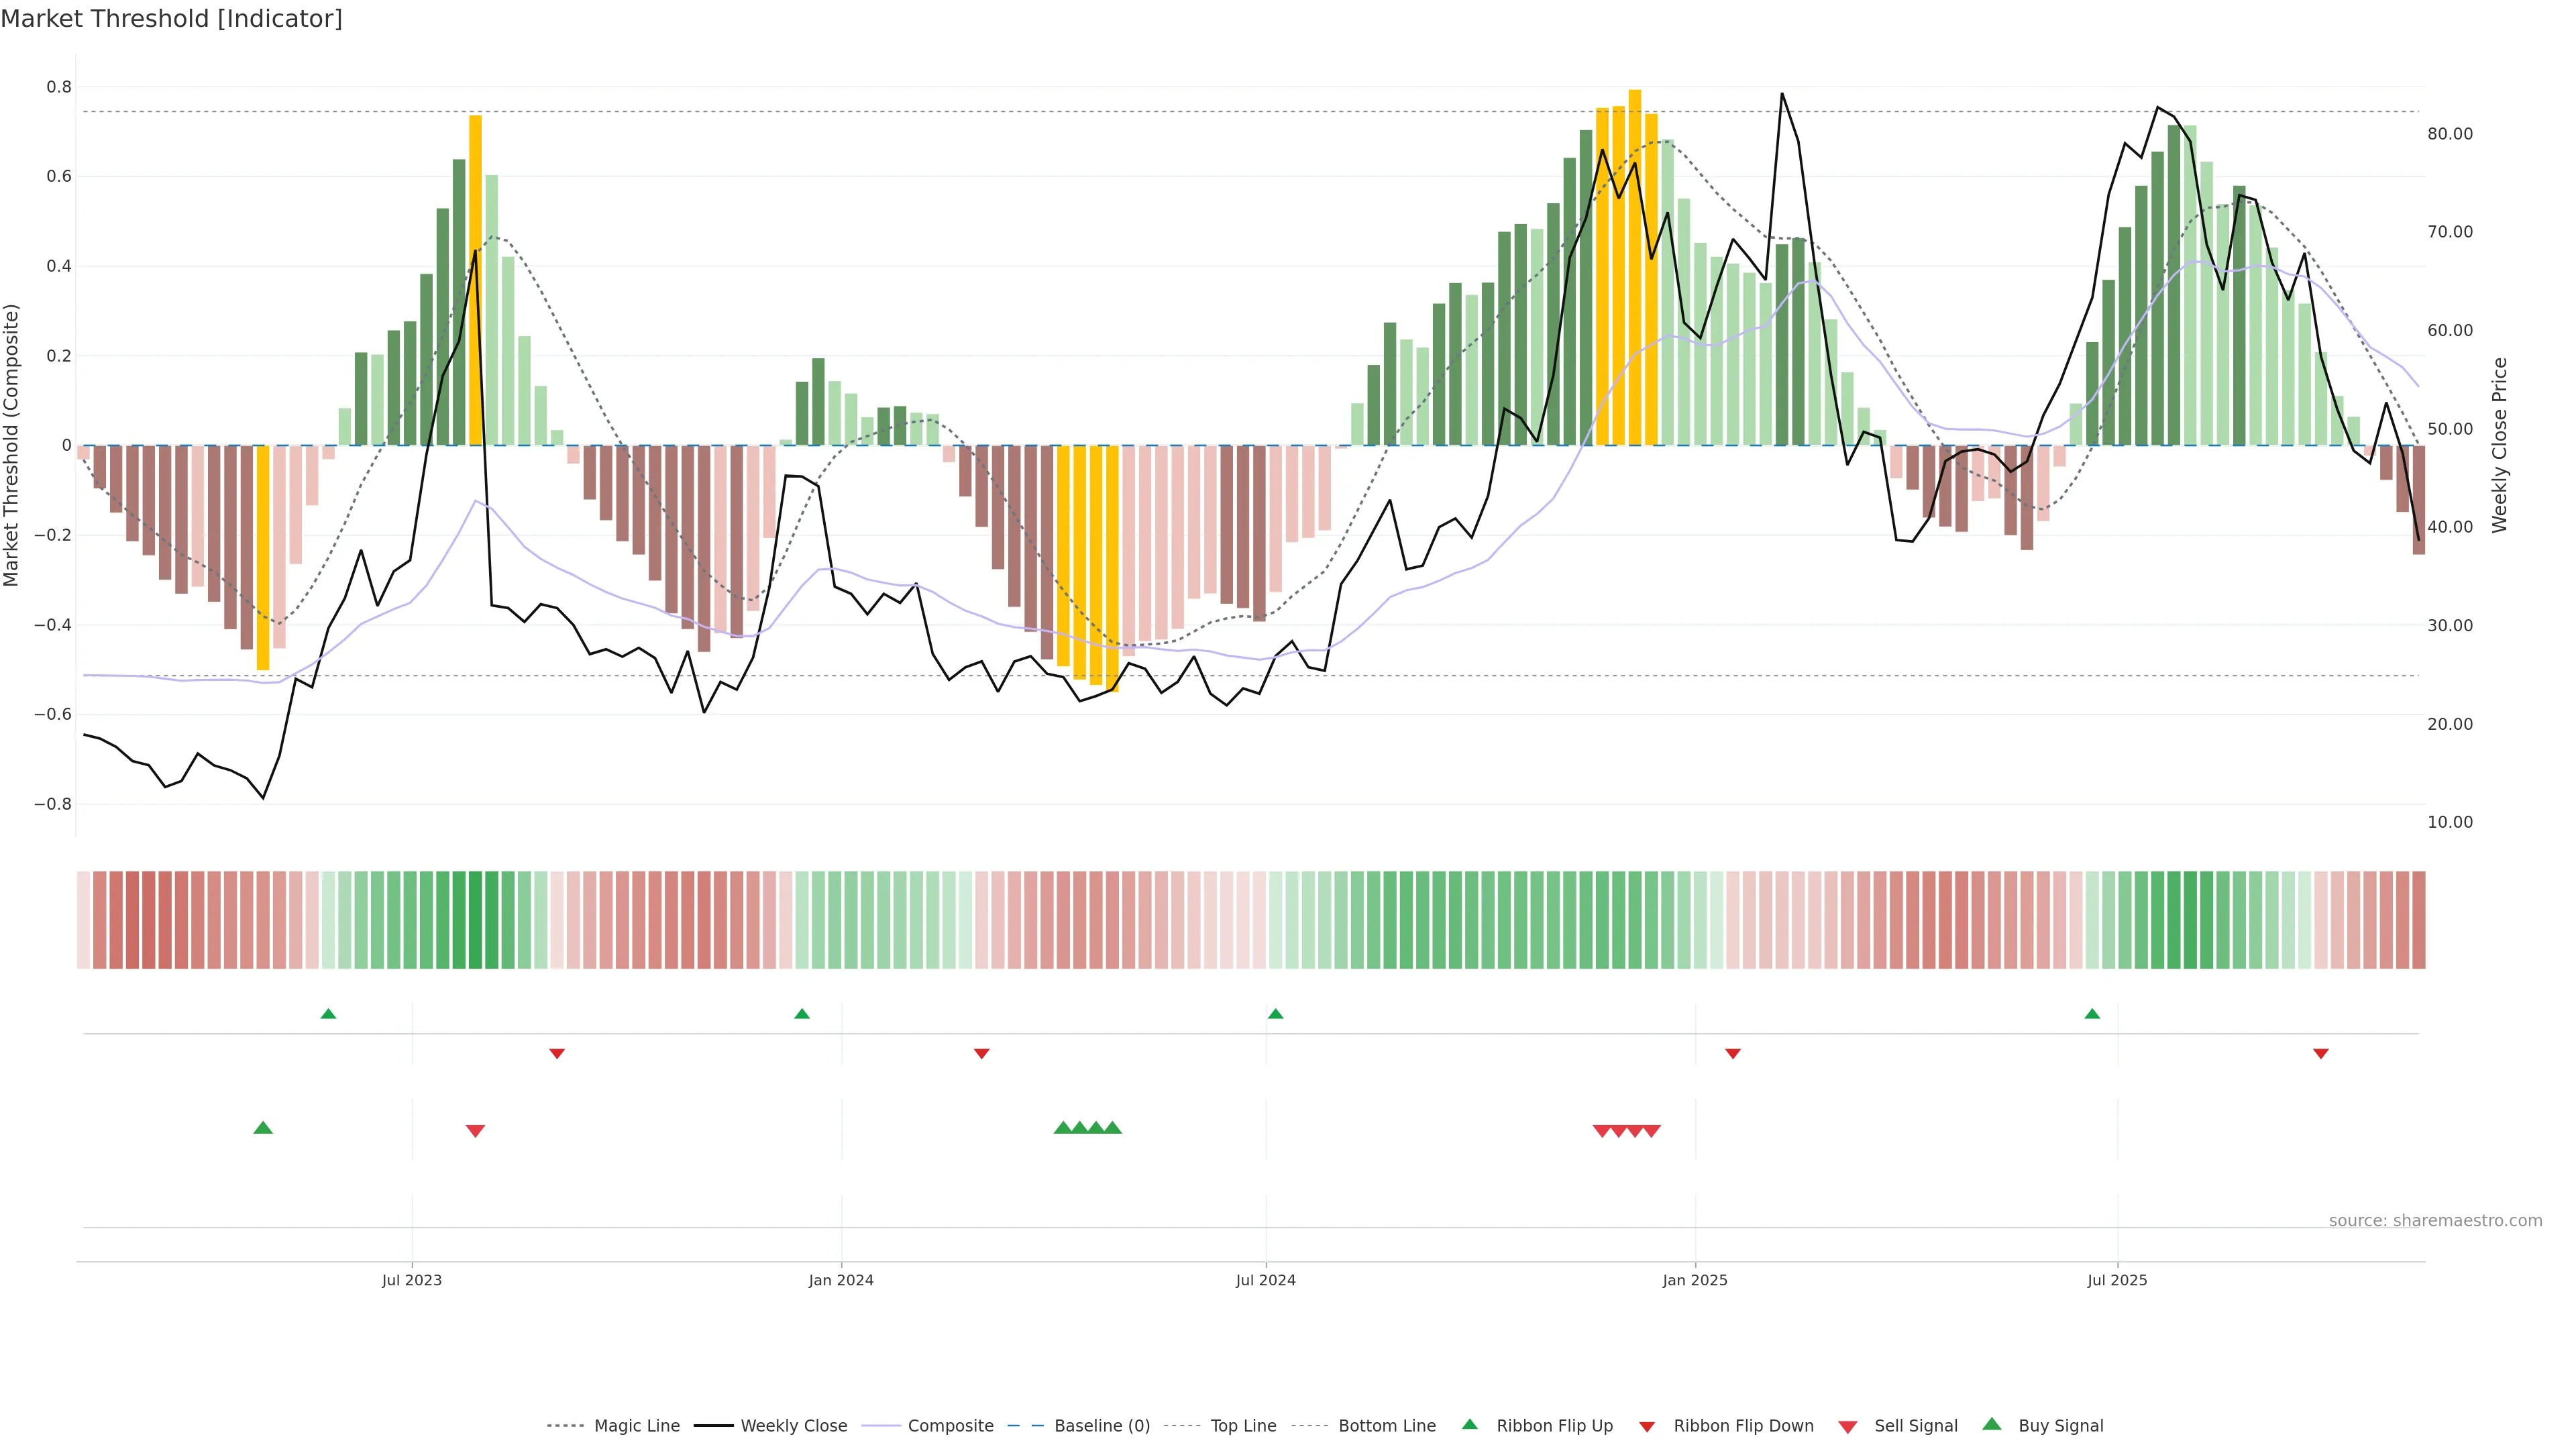Toggle Weekly Close series in legend
This screenshot has width=2576, height=1449.
tap(793, 1426)
